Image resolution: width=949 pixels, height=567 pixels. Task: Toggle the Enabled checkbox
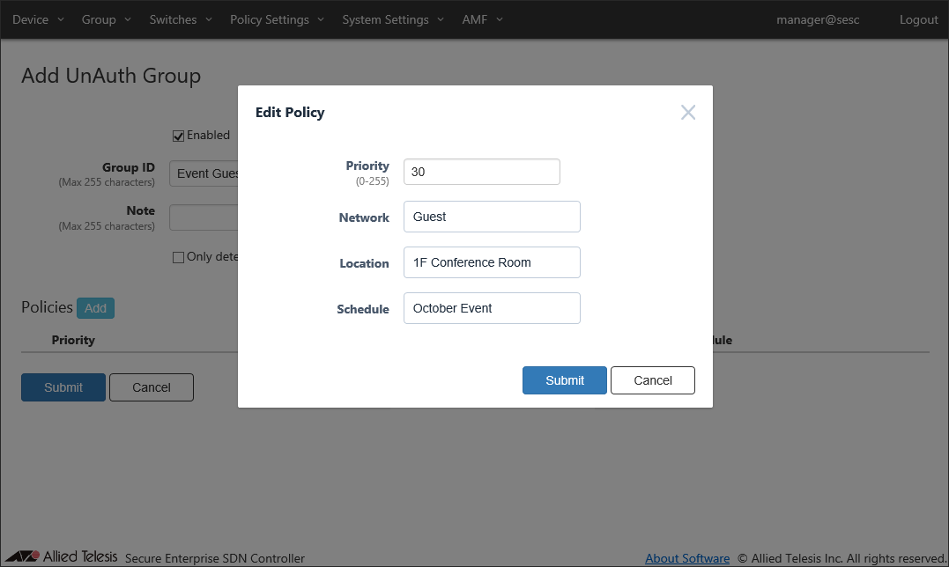point(179,136)
